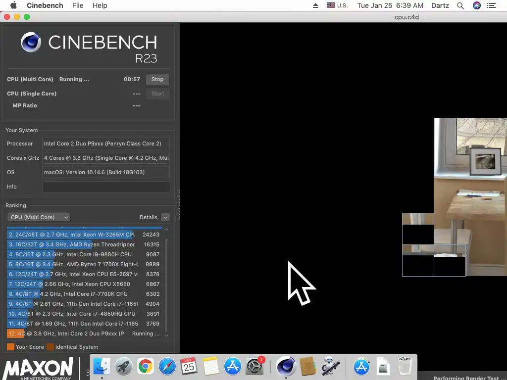Click the ranking scroll up arrow
This screenshot has width=507, height=380.
point(166,229)
